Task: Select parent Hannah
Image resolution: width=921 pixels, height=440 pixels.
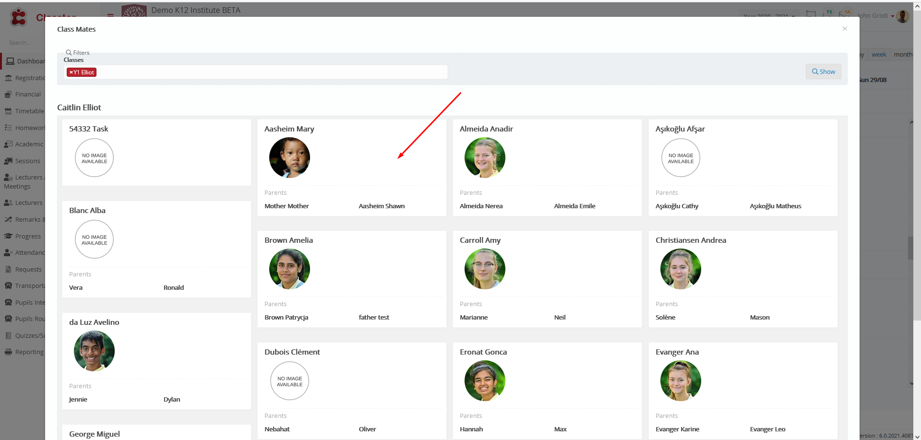Action: click(471, 429)
